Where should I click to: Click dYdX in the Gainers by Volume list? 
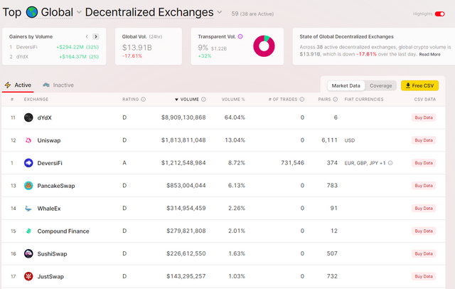pos(22,57)
